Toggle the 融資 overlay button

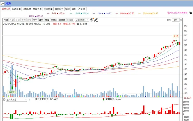pos(29,20)
